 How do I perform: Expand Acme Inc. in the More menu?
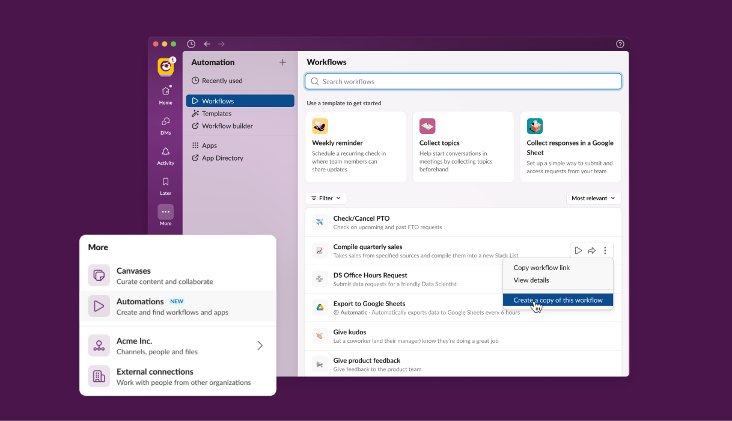point(260,345)
